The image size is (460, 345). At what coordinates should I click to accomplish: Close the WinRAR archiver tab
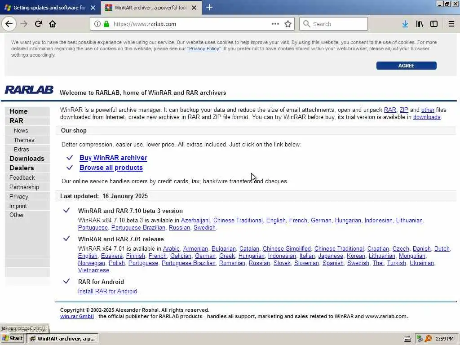pyautogui.click(x=194, y=8)
